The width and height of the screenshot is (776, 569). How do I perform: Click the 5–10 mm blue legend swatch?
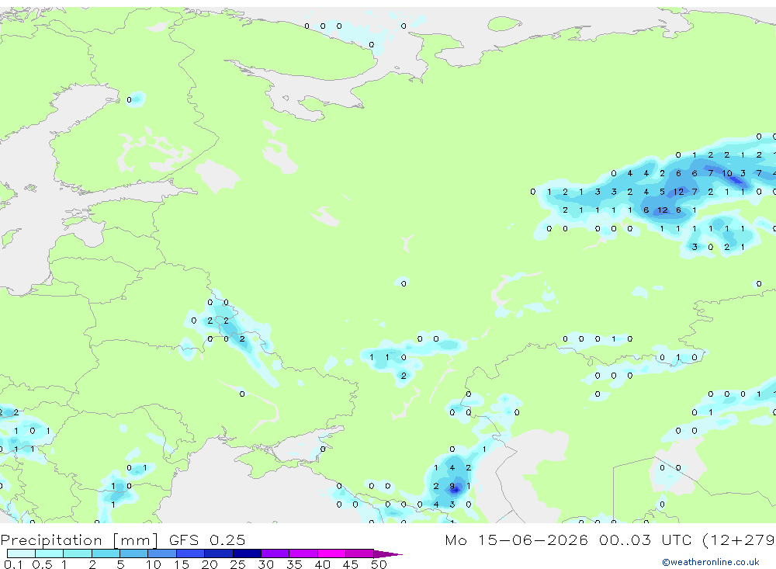pyautogui.click(x=133, y=553)
